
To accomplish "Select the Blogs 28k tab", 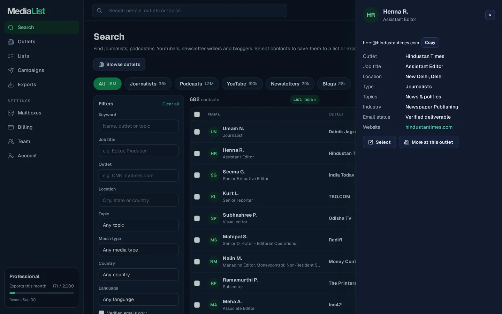I will [334, 84].
